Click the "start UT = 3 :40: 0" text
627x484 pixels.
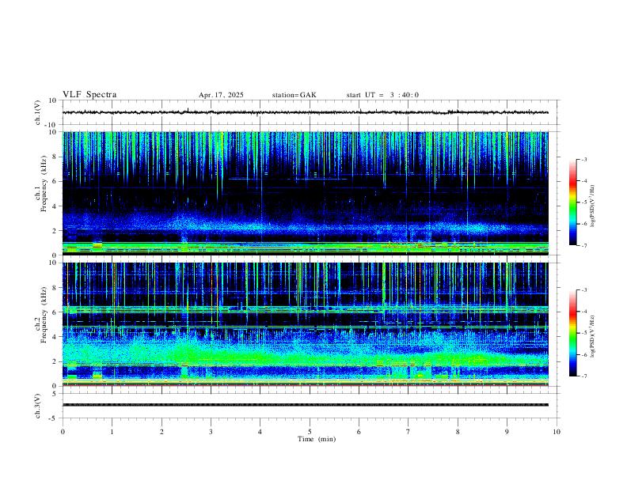pyautogui.click(x=382, y=95)
